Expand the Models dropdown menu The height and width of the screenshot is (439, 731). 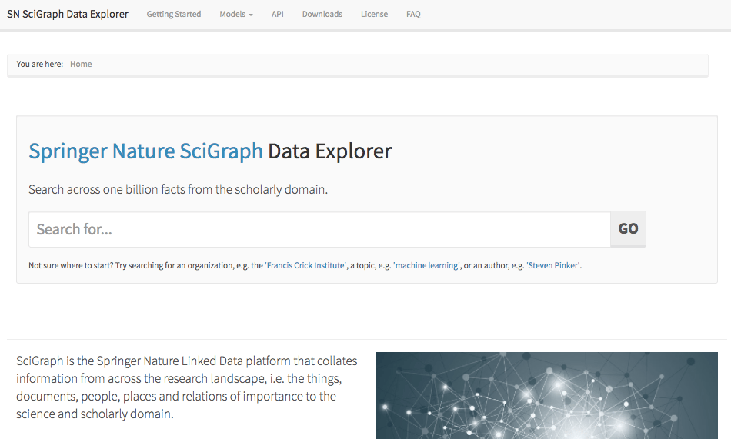click(x=236, y=14)
